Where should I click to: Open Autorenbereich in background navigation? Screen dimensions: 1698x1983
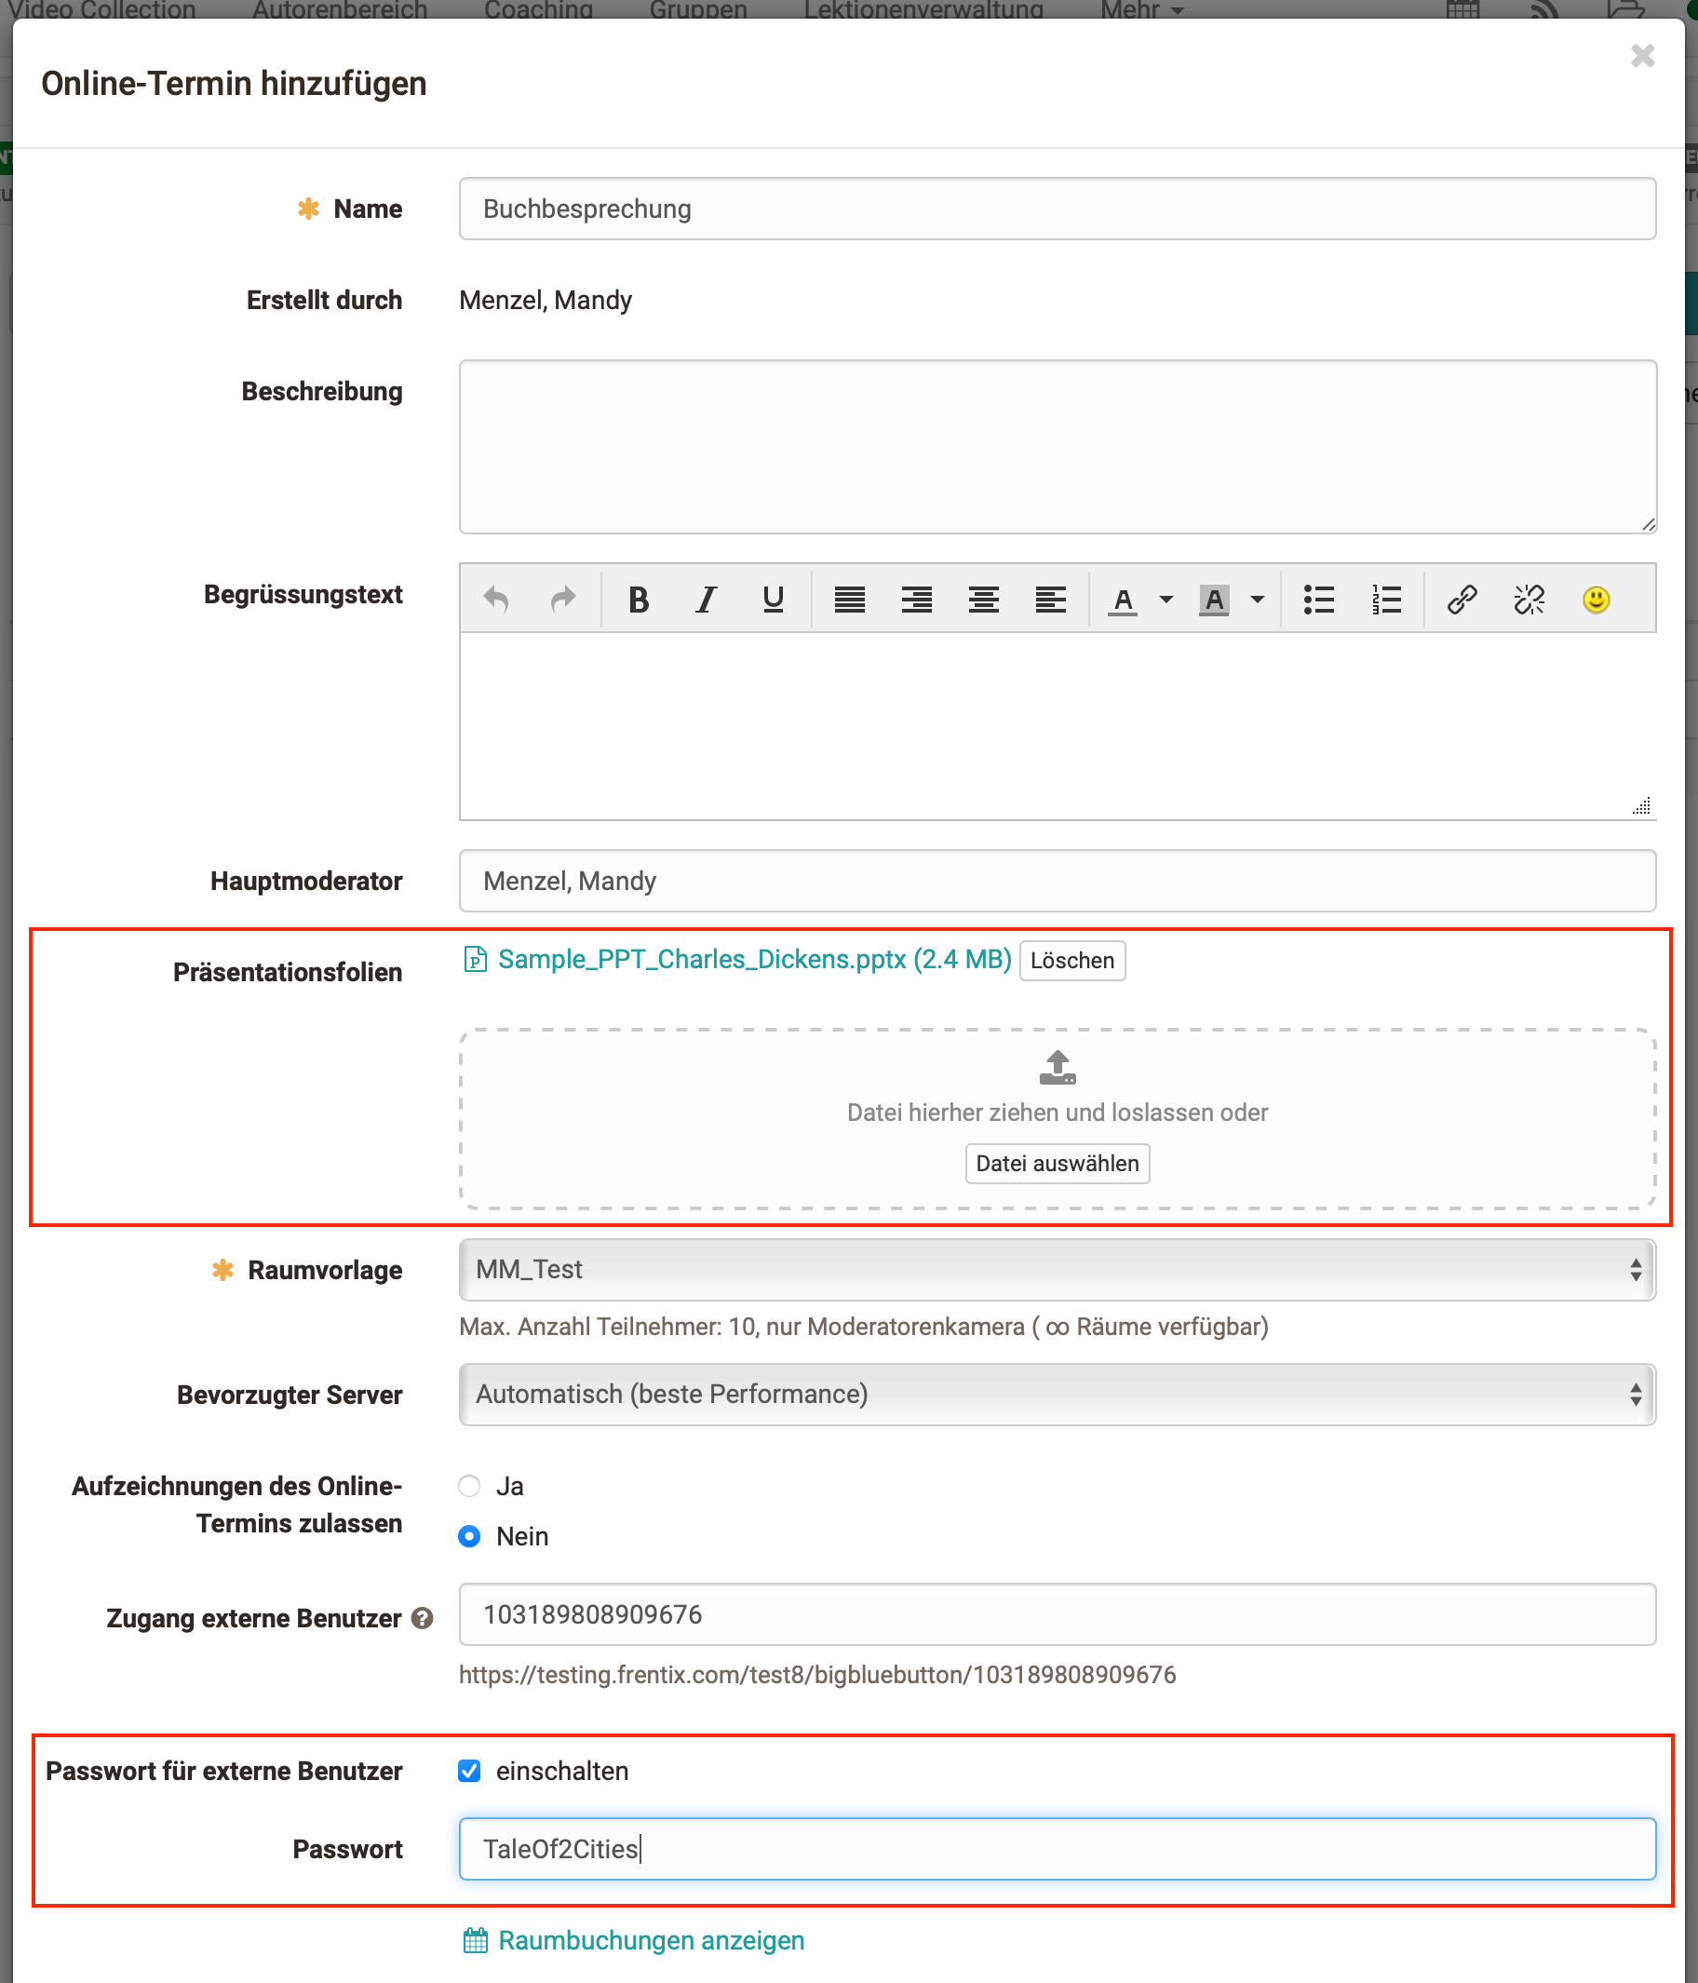pyautogui.click(x=340, y=9)
